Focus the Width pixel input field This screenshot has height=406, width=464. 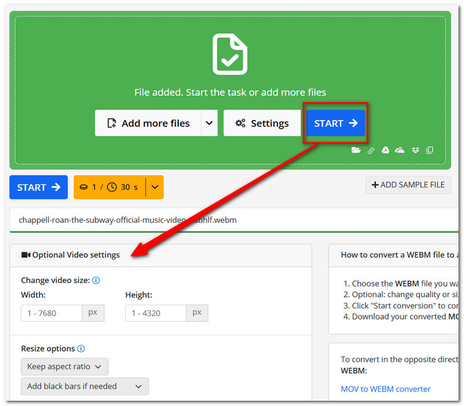click(52, 313)
